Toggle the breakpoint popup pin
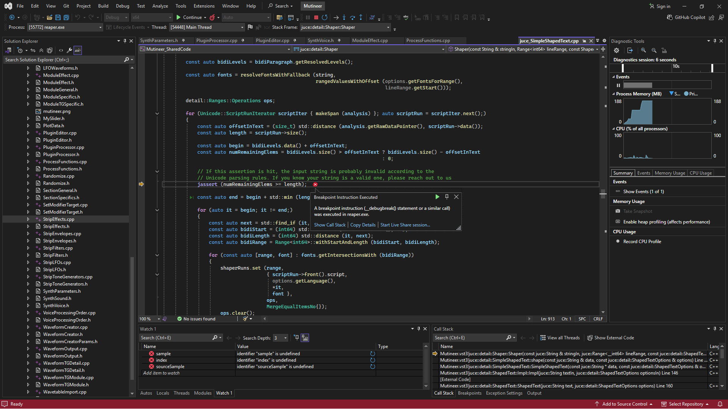Viewport: 728px width, 409px height. pyautogui.click(x=447, y=197)
